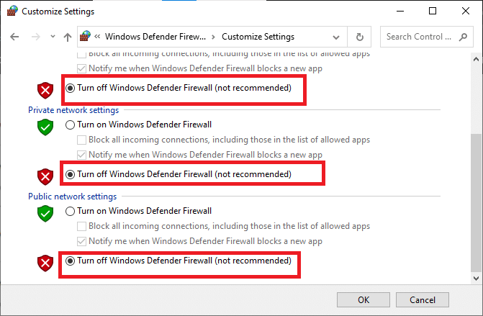Image resolution: width=483 pixels, height=316 pixels.
Task: Expand the breadcrumb chevron before Windows Defender Firewall
Action: [96, 37]
